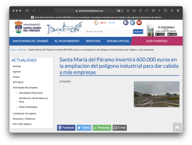
Task: Reload the page with refresh icon
Action: click(x=122, y=11)
